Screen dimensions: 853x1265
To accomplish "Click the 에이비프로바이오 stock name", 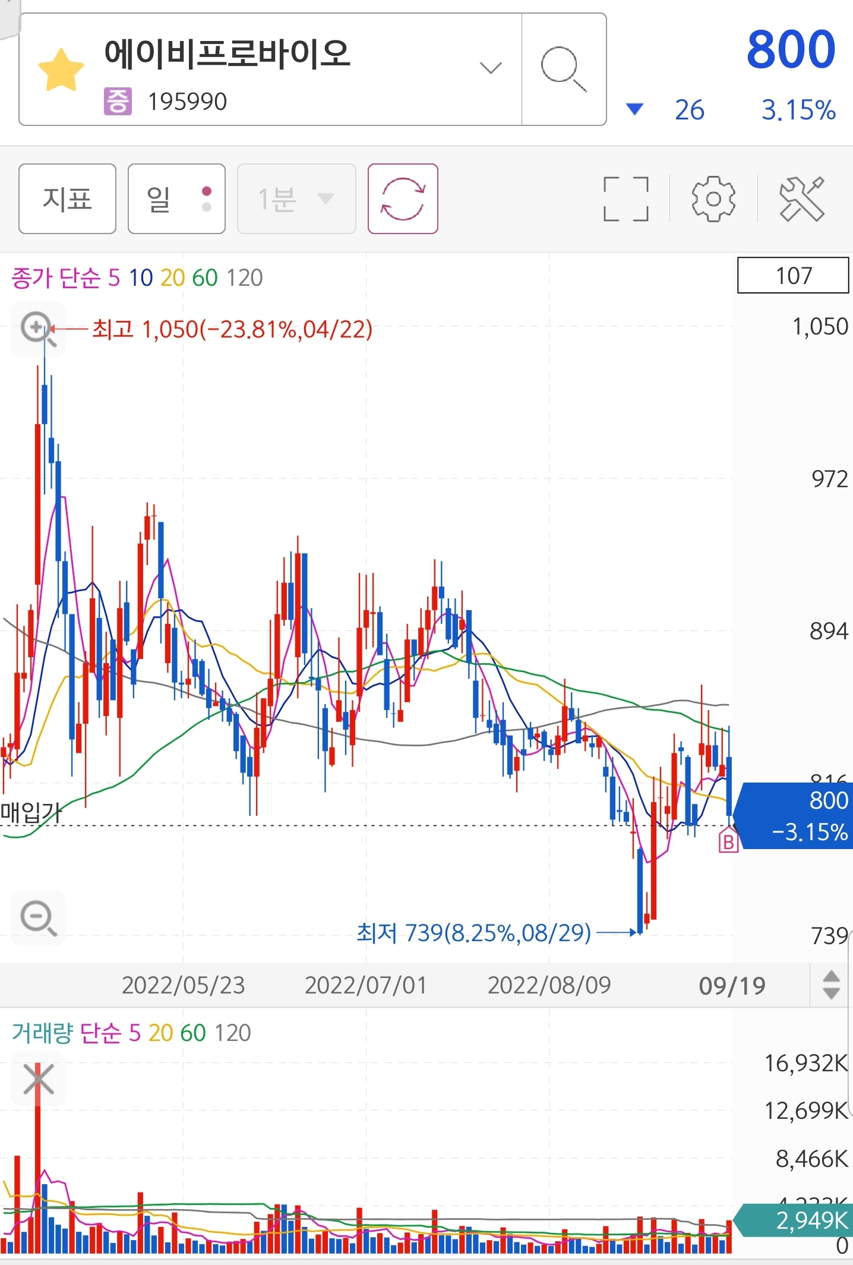I will click(227, 53).
